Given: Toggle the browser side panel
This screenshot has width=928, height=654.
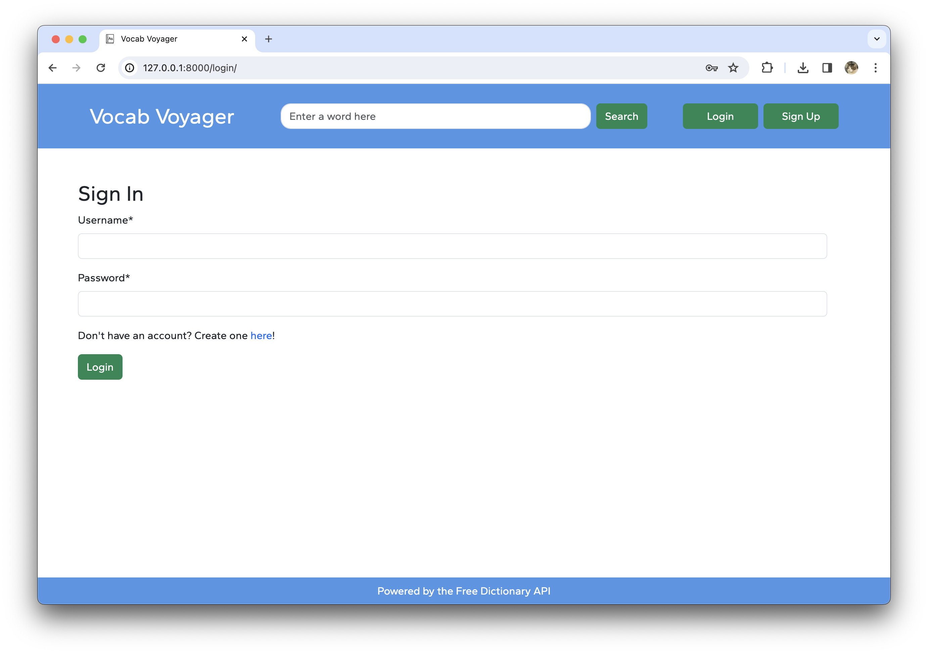Looking at the screenshot, I should [x=827, y=68].
